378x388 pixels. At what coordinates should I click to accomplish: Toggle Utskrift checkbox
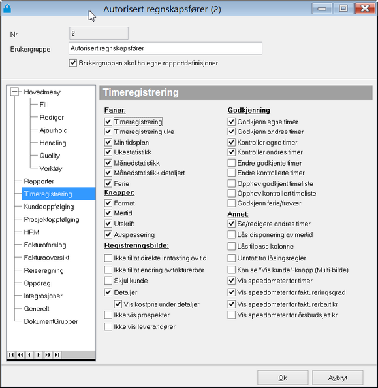point(108,224)
